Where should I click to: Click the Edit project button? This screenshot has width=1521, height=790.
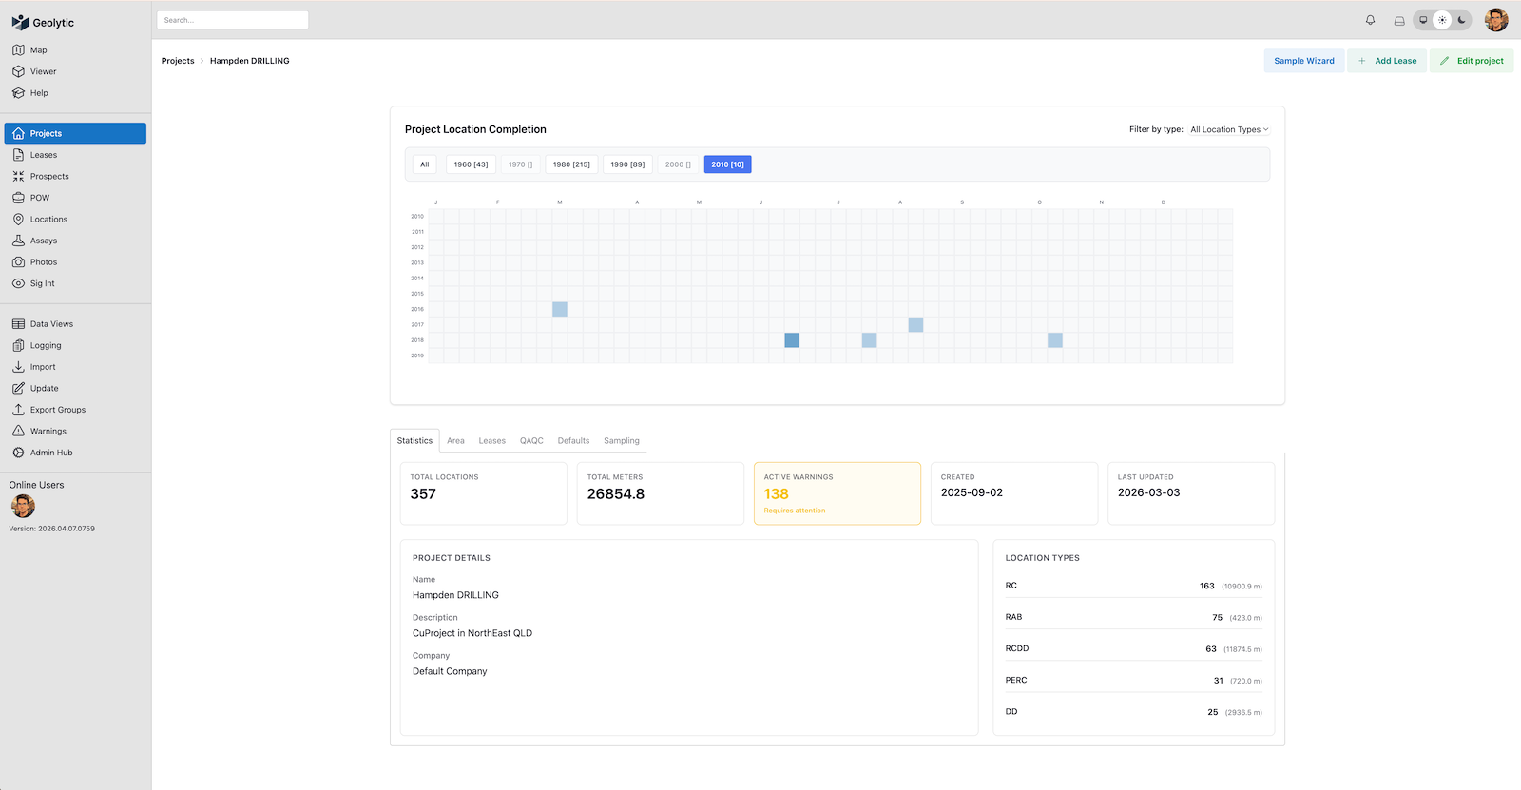(1472, 61)
